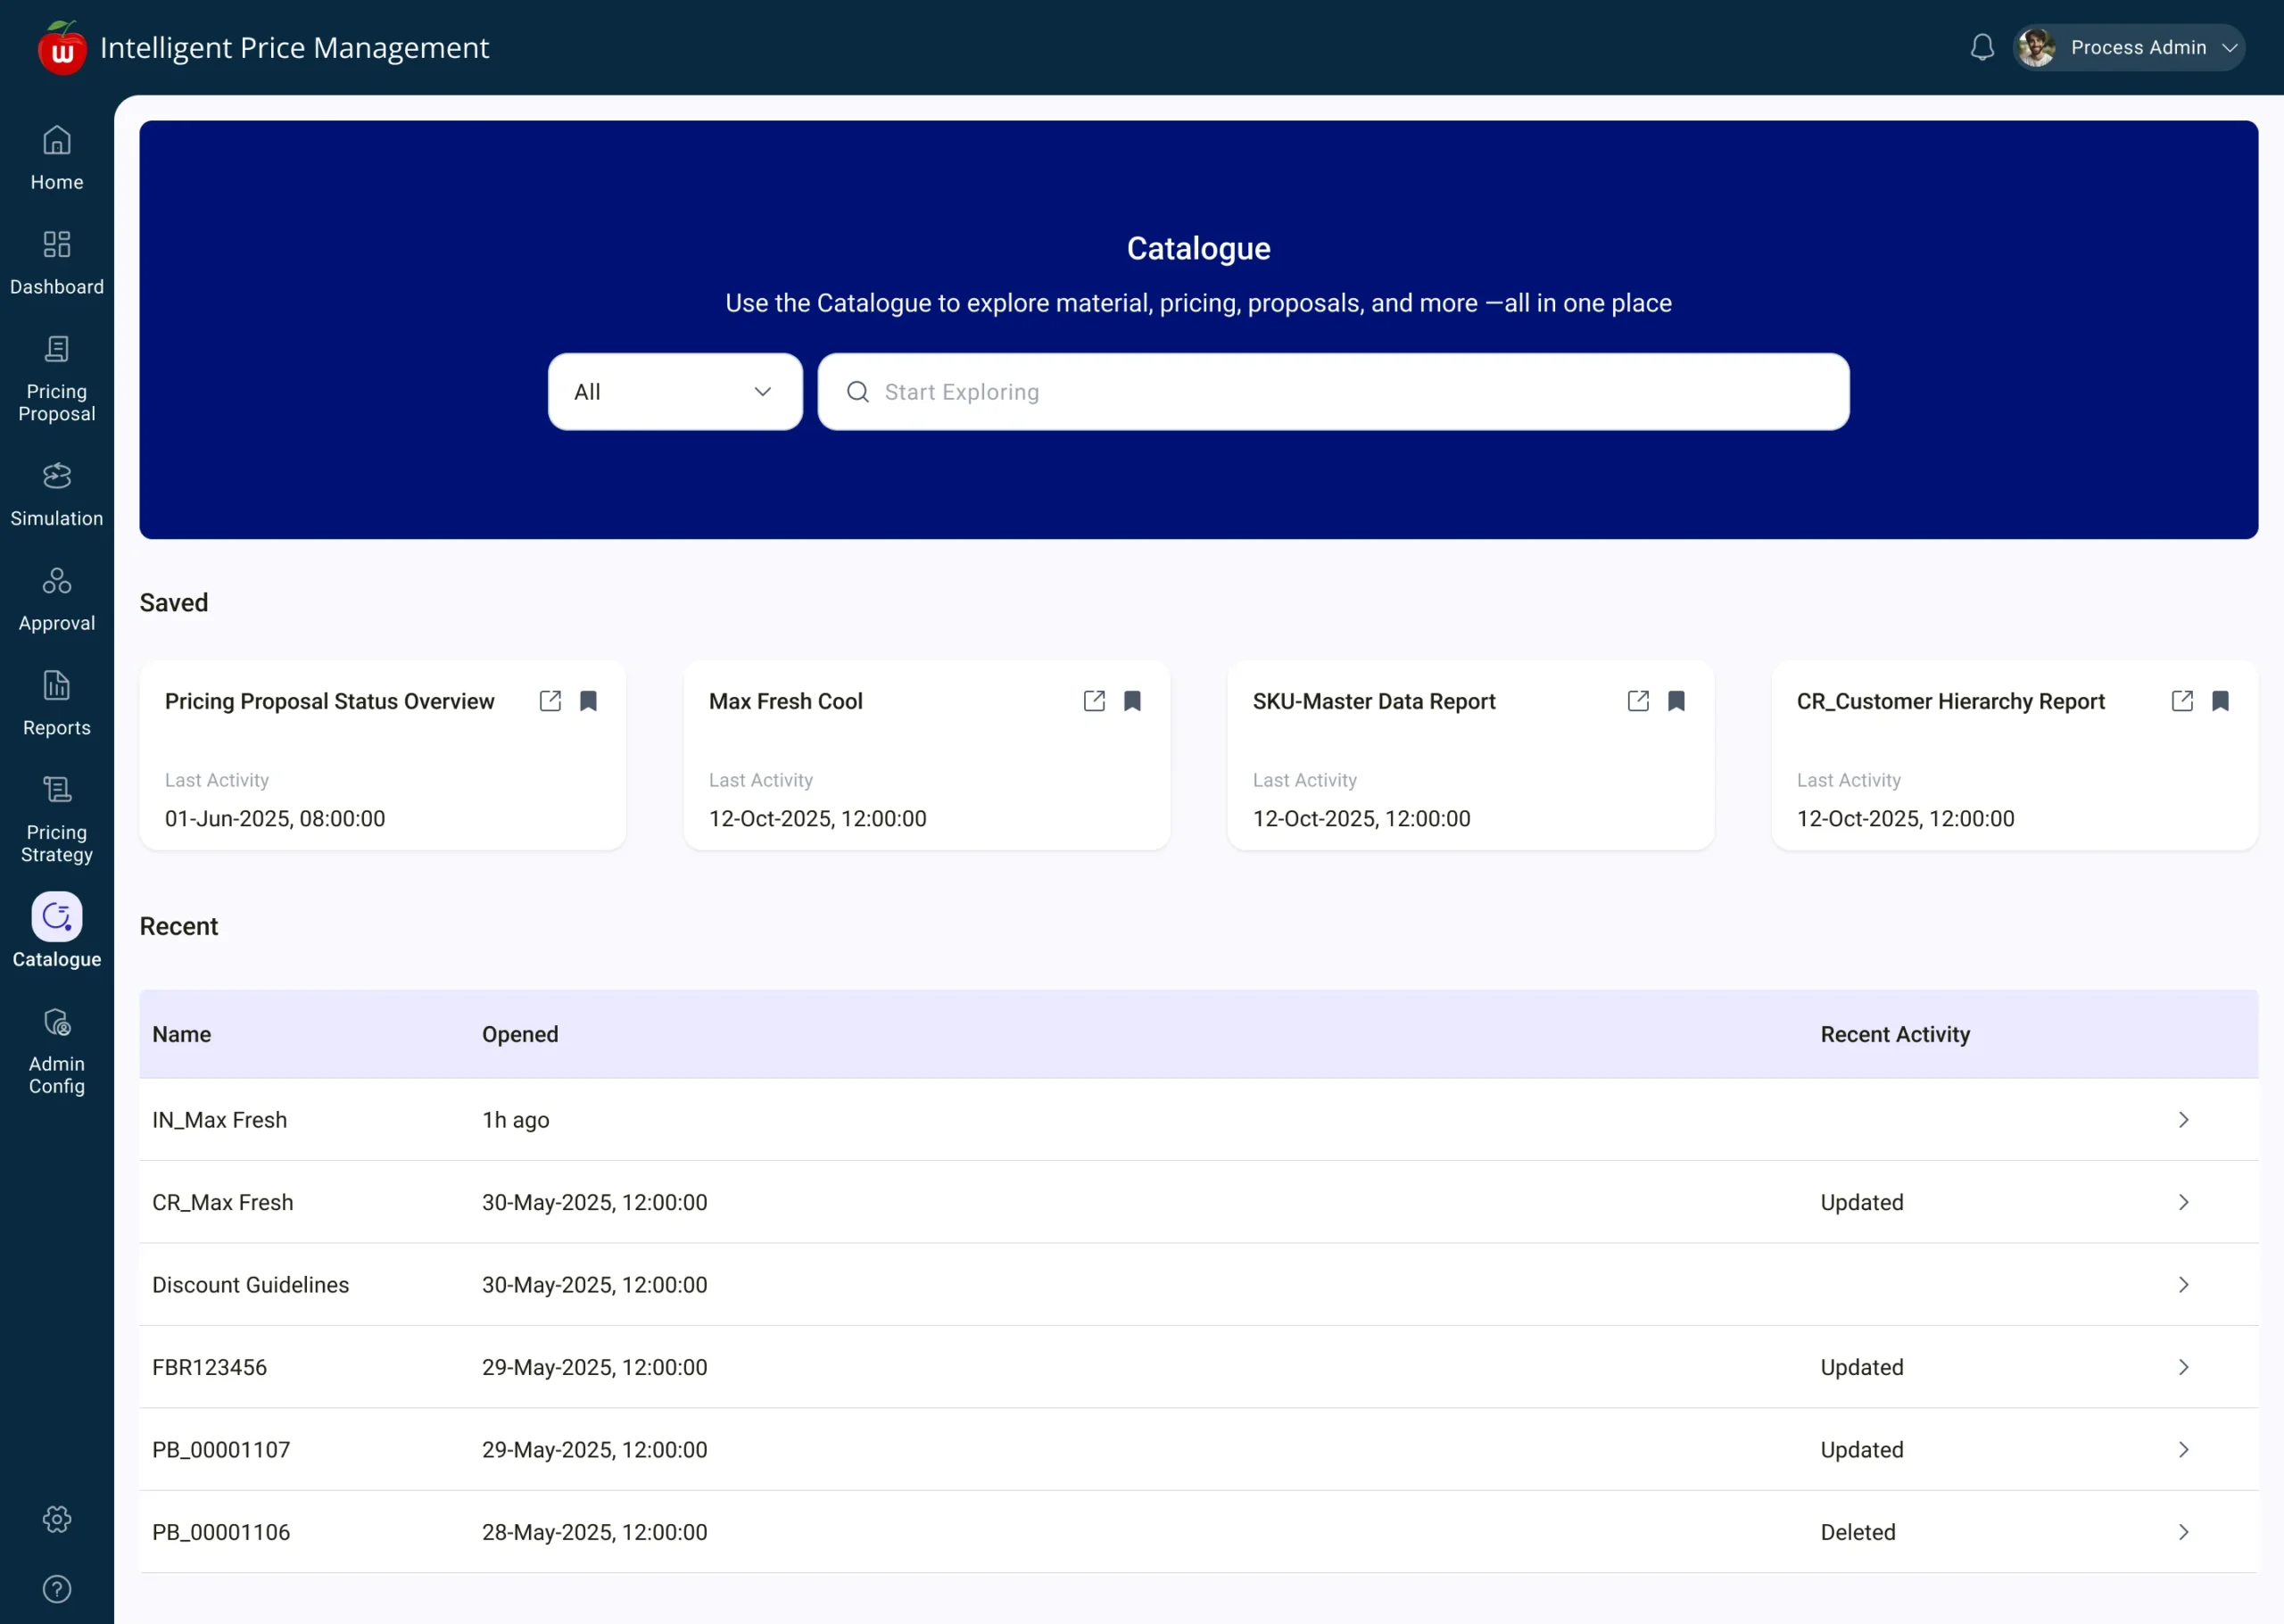This screenshot has width=2284, height=1624.
Task: Click the Max Fresh Cool card title
Action: pyautogui.click(x=786, y=701)
